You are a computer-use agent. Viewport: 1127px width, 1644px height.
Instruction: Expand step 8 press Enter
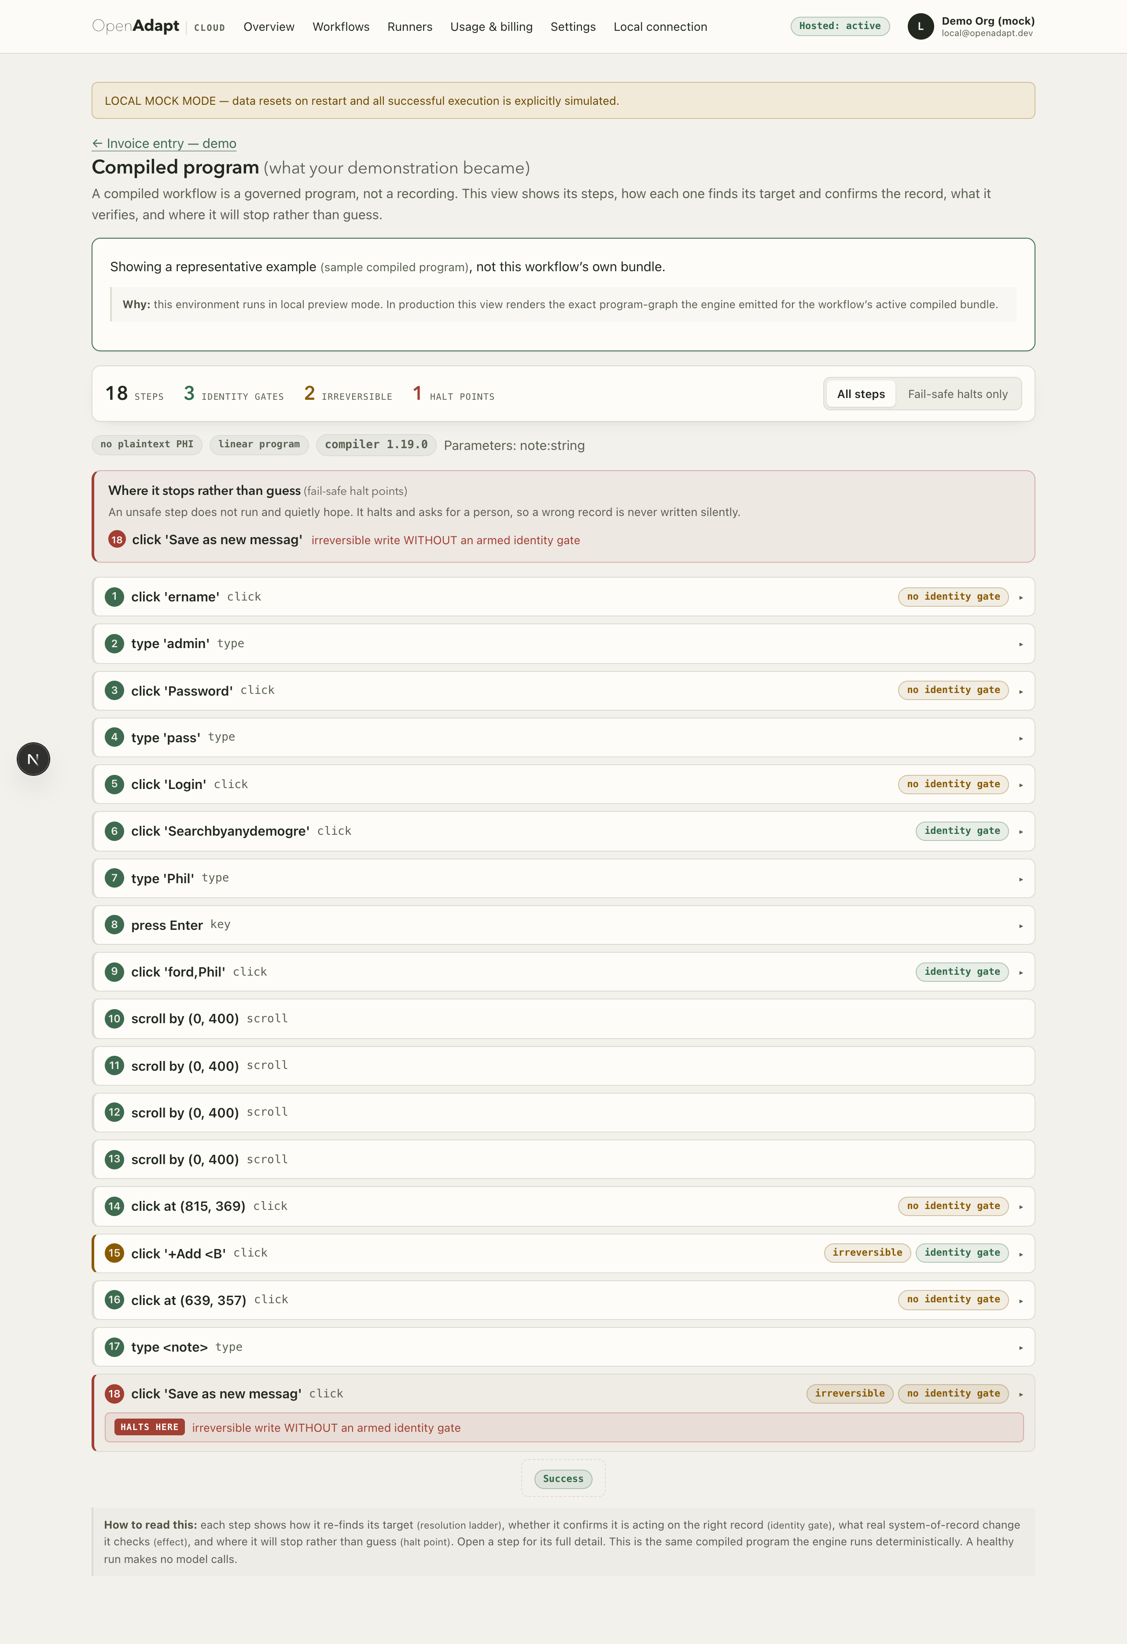pos(564,925)
